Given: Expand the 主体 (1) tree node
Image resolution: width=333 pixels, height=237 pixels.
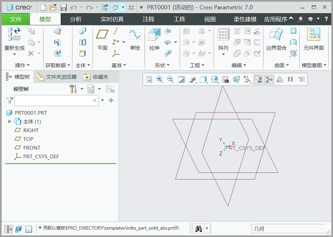Looking at the screenshot, I should point(9,122).
